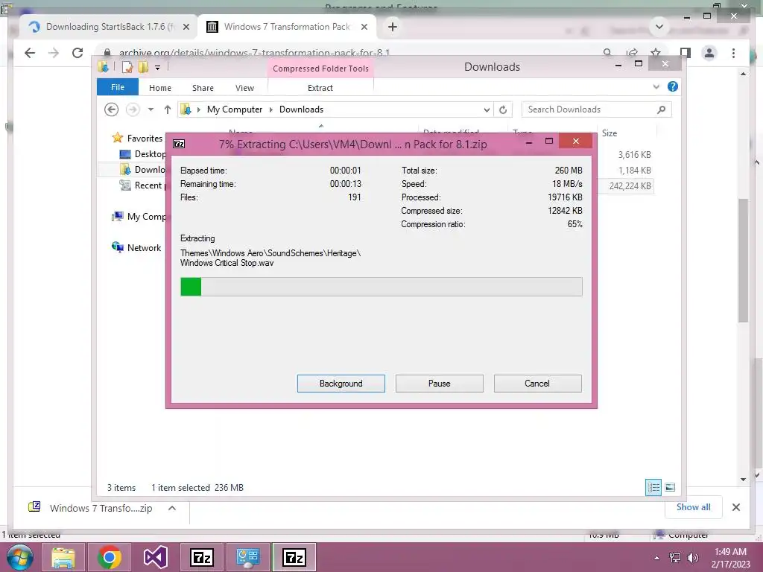Click Properties icon in quick access toolbar
This screenshot has height=572, width=763.
127,67
